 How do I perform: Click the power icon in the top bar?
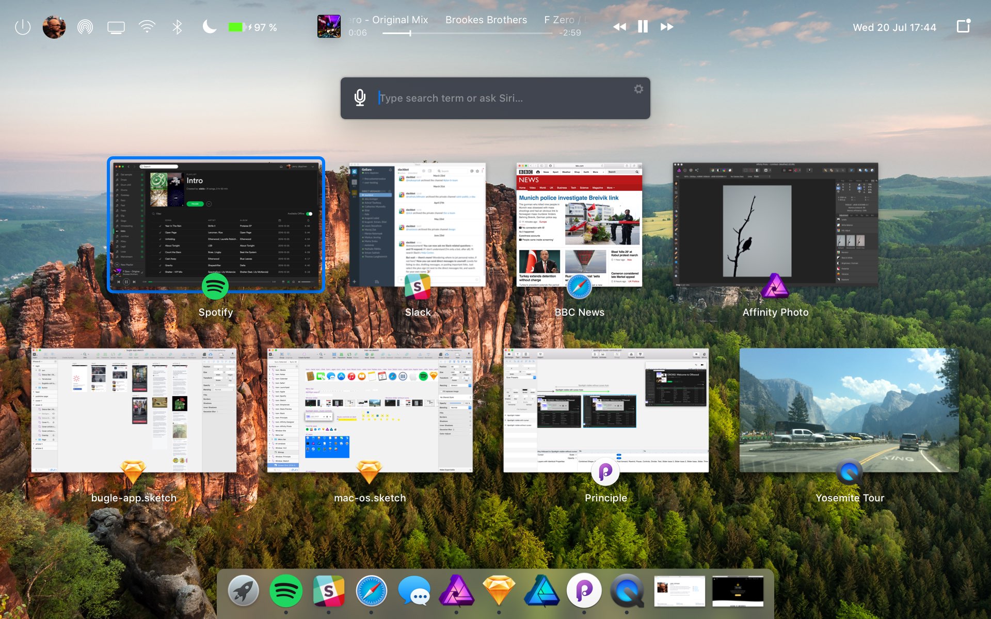[23, 27]
